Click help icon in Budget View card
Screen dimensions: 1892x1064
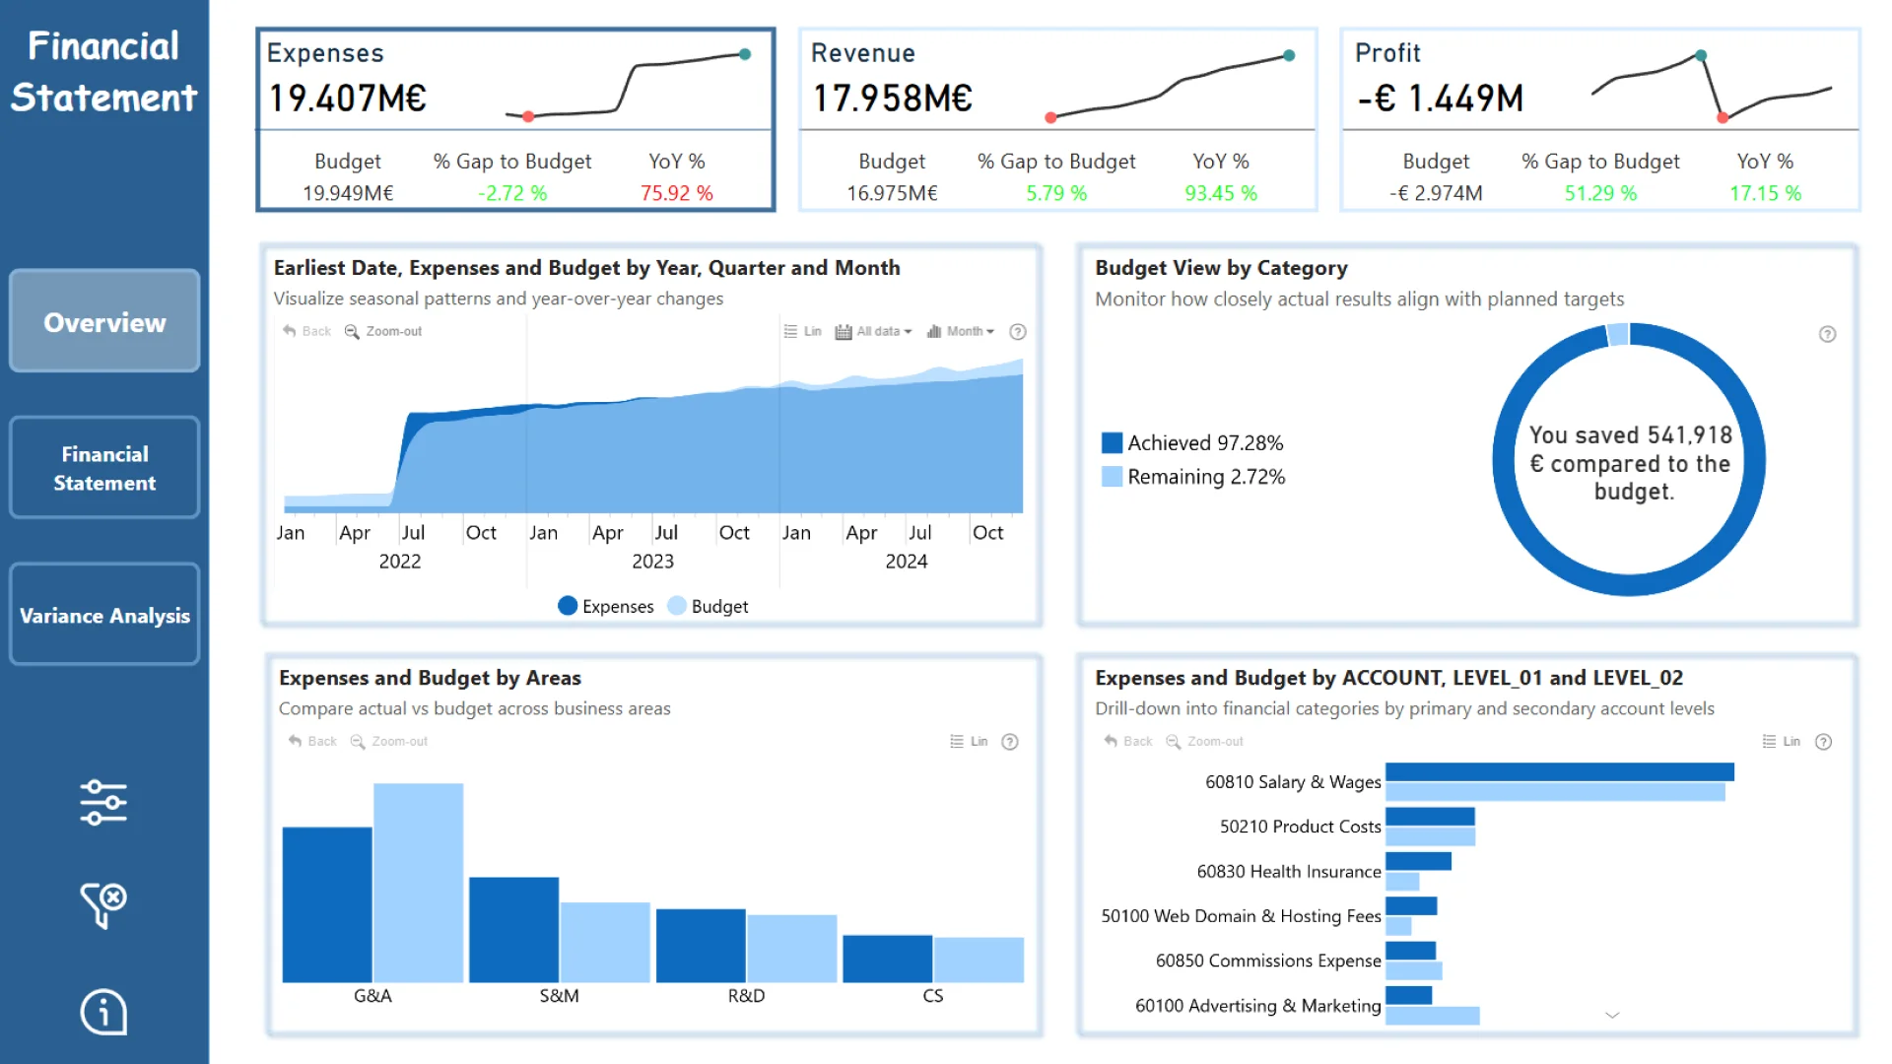click(x=1827, y=334)
